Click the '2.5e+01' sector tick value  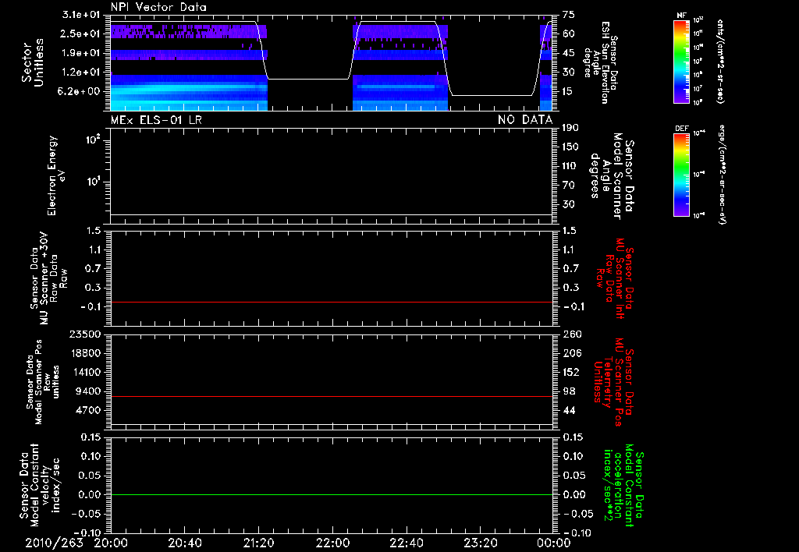pos(81,34)
